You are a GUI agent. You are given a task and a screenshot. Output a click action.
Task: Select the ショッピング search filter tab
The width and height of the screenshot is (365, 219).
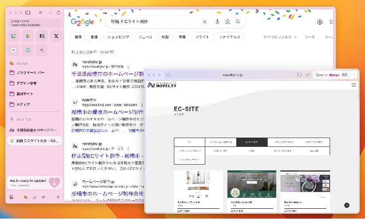[119, 37]
